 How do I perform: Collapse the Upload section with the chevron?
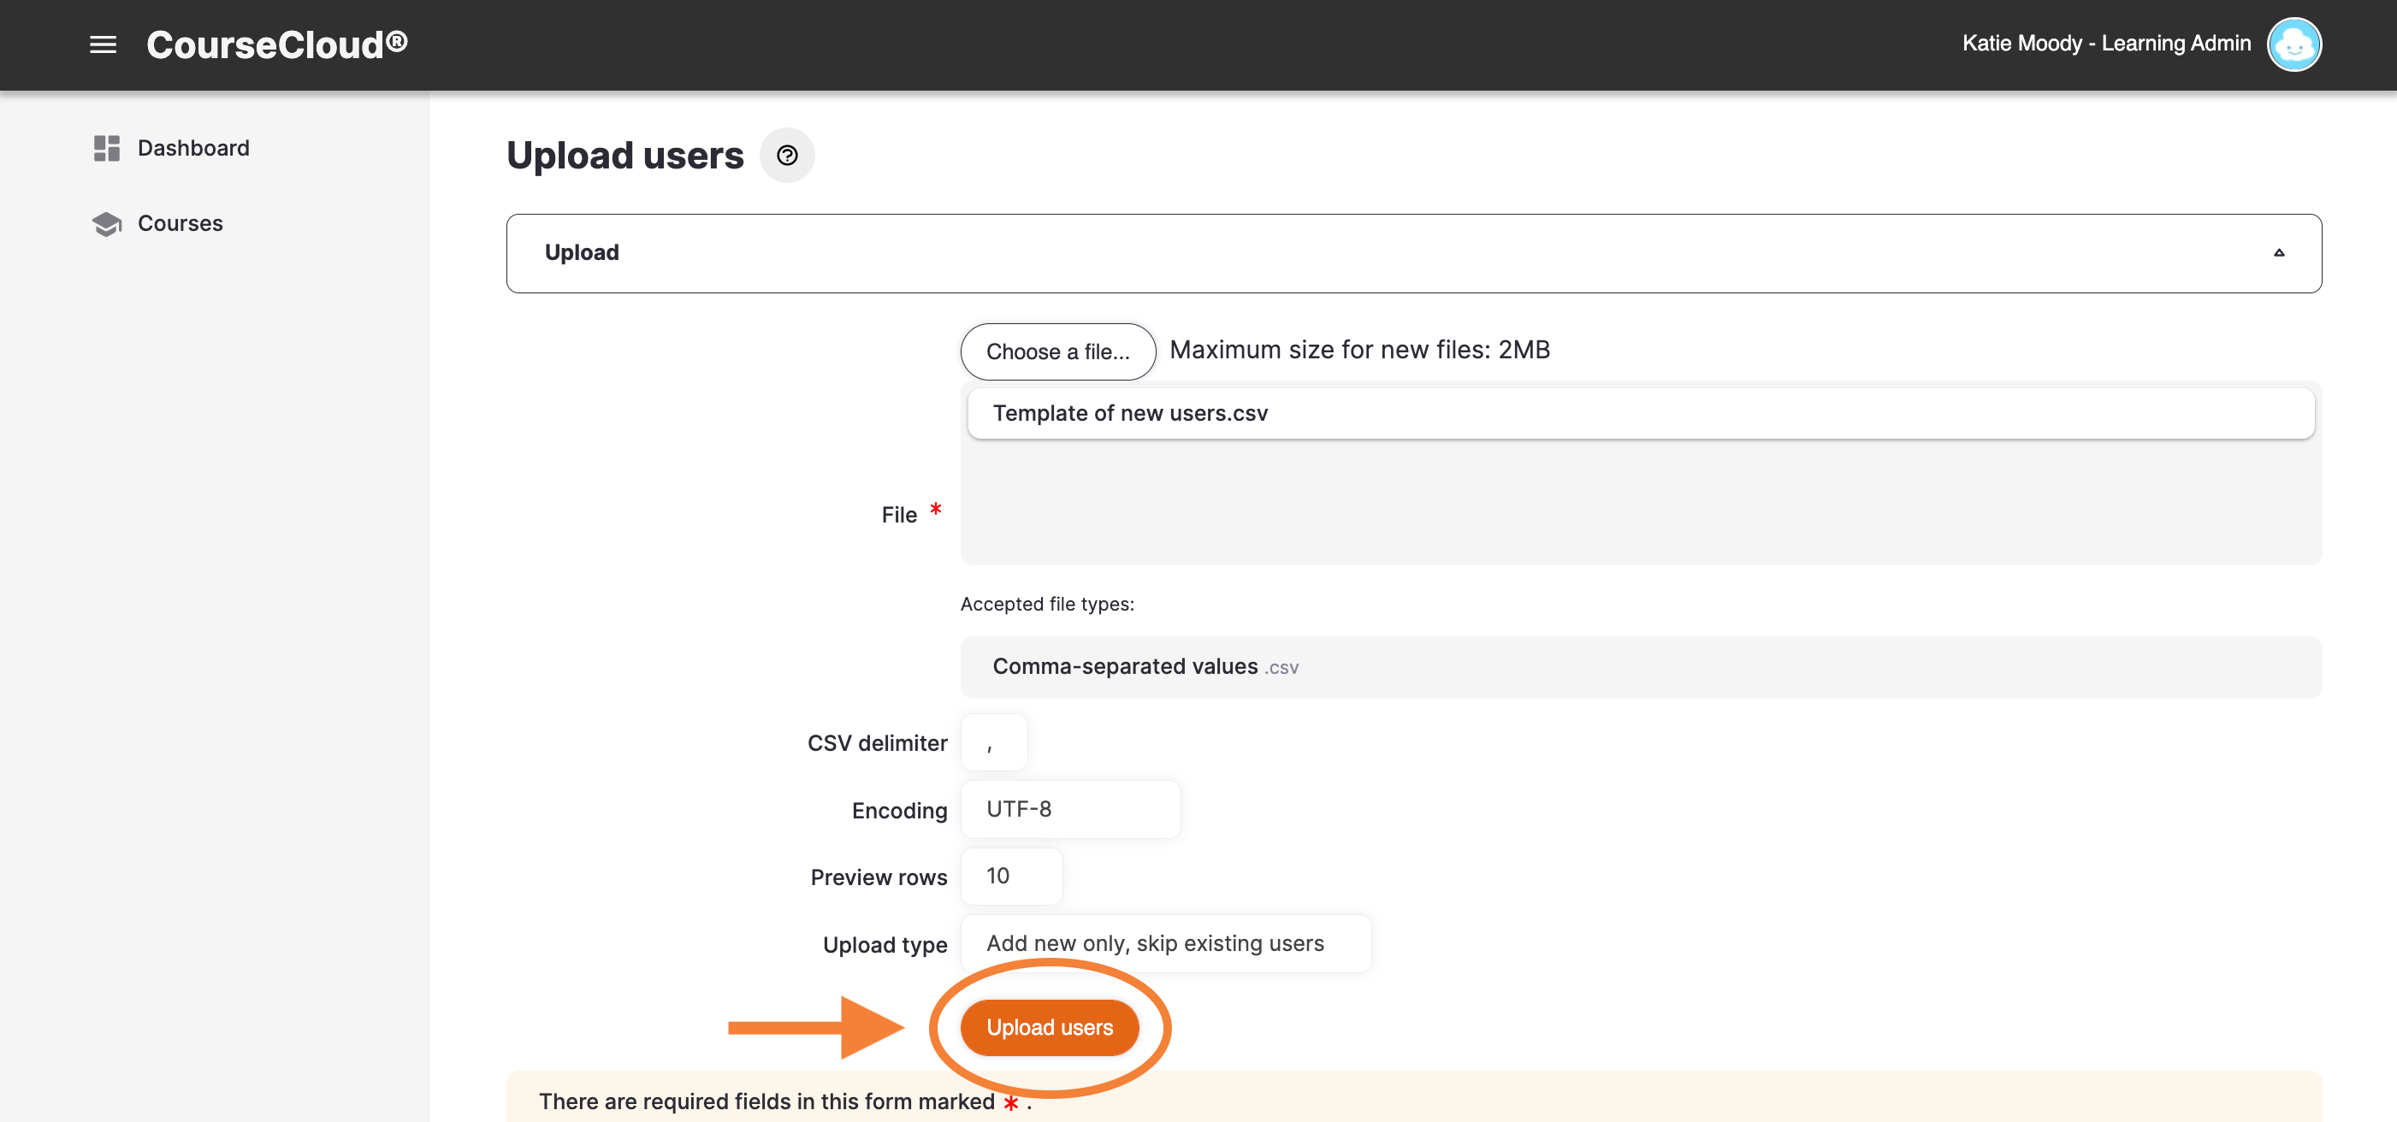pyautogui.click(x=2278, y=252)
